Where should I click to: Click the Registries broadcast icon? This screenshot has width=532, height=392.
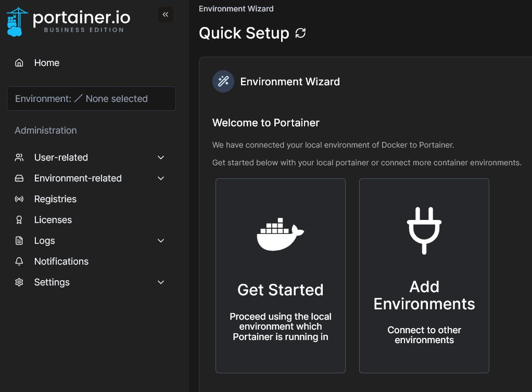click(19, 199)
